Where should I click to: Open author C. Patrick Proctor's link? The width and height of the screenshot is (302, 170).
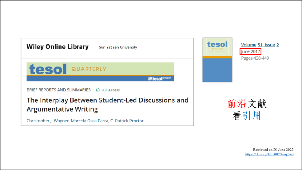[x=127, y=121]
